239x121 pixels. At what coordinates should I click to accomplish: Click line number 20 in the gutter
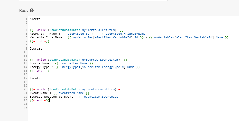pos(26,89)
